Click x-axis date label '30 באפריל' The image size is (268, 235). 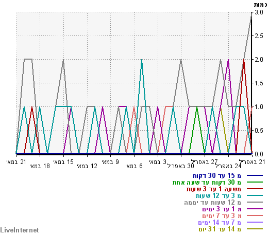(x=181, y=166)
